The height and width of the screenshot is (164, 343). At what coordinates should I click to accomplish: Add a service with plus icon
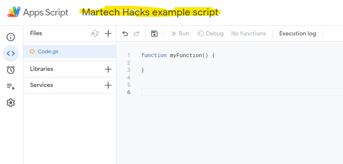coord(108,85)
